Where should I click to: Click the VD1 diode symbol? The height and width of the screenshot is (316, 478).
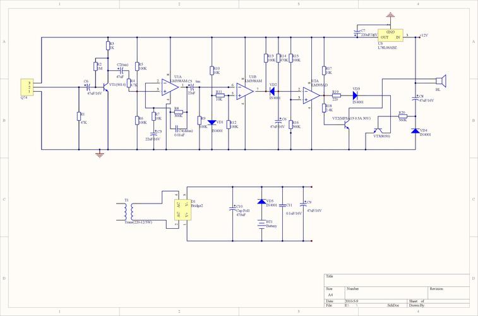coord(212,123)
